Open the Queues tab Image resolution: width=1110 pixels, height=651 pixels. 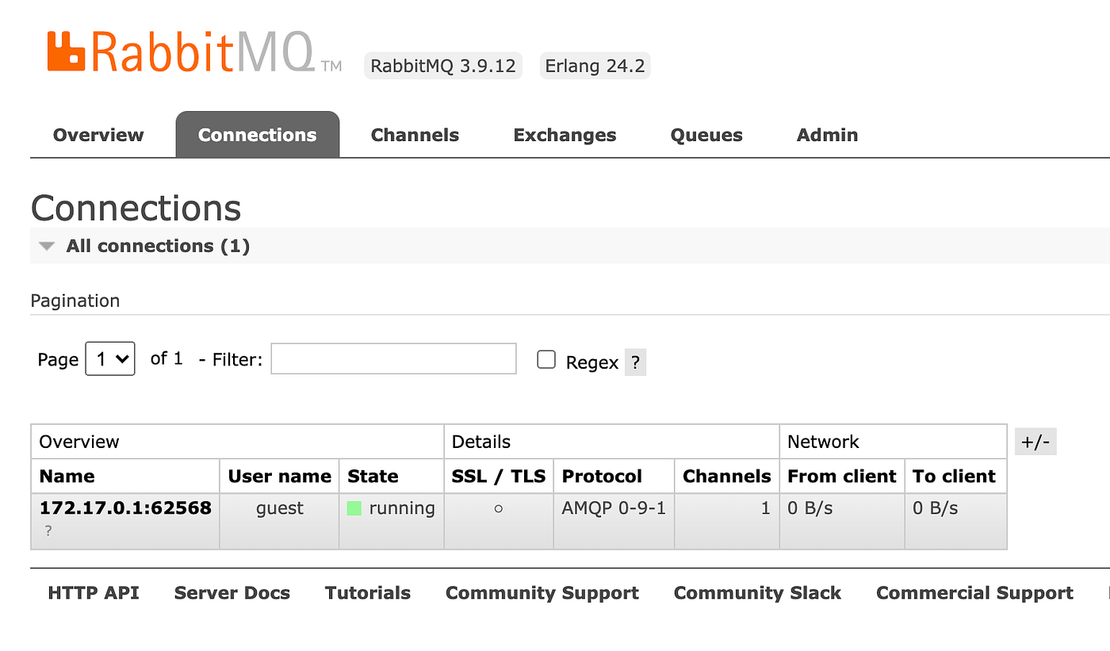pyautogui.click(x=706, y=134)
